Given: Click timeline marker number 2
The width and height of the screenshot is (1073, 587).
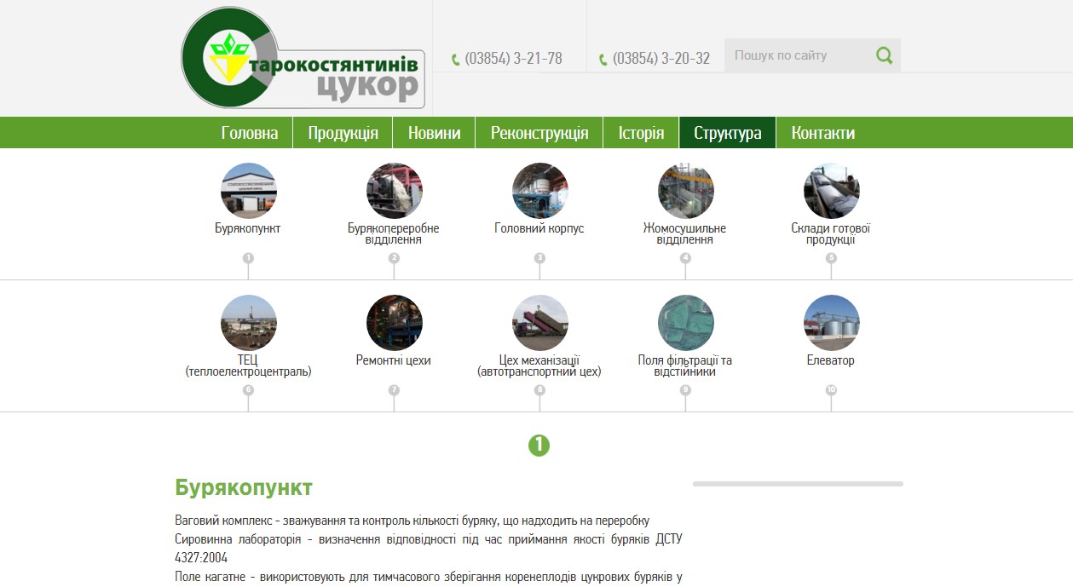Looking at the screenshot, I should coord(394,257).
